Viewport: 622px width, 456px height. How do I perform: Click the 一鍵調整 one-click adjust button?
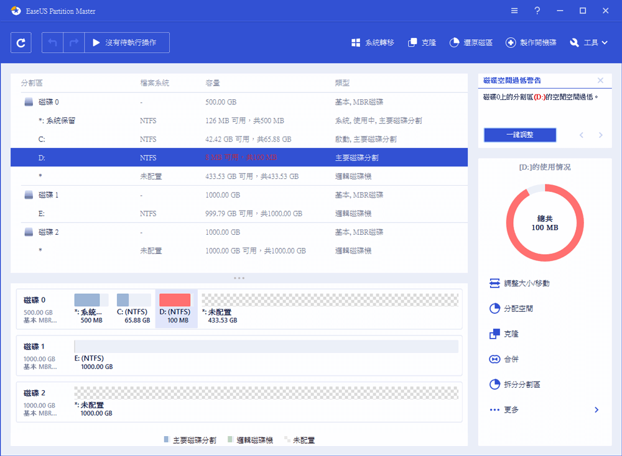[x=520, y=135]
